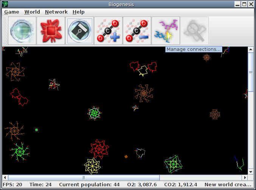Click the horizontal scrollbar thumb
The height and width of the screenshot is (190, 256).
[84, 178]
